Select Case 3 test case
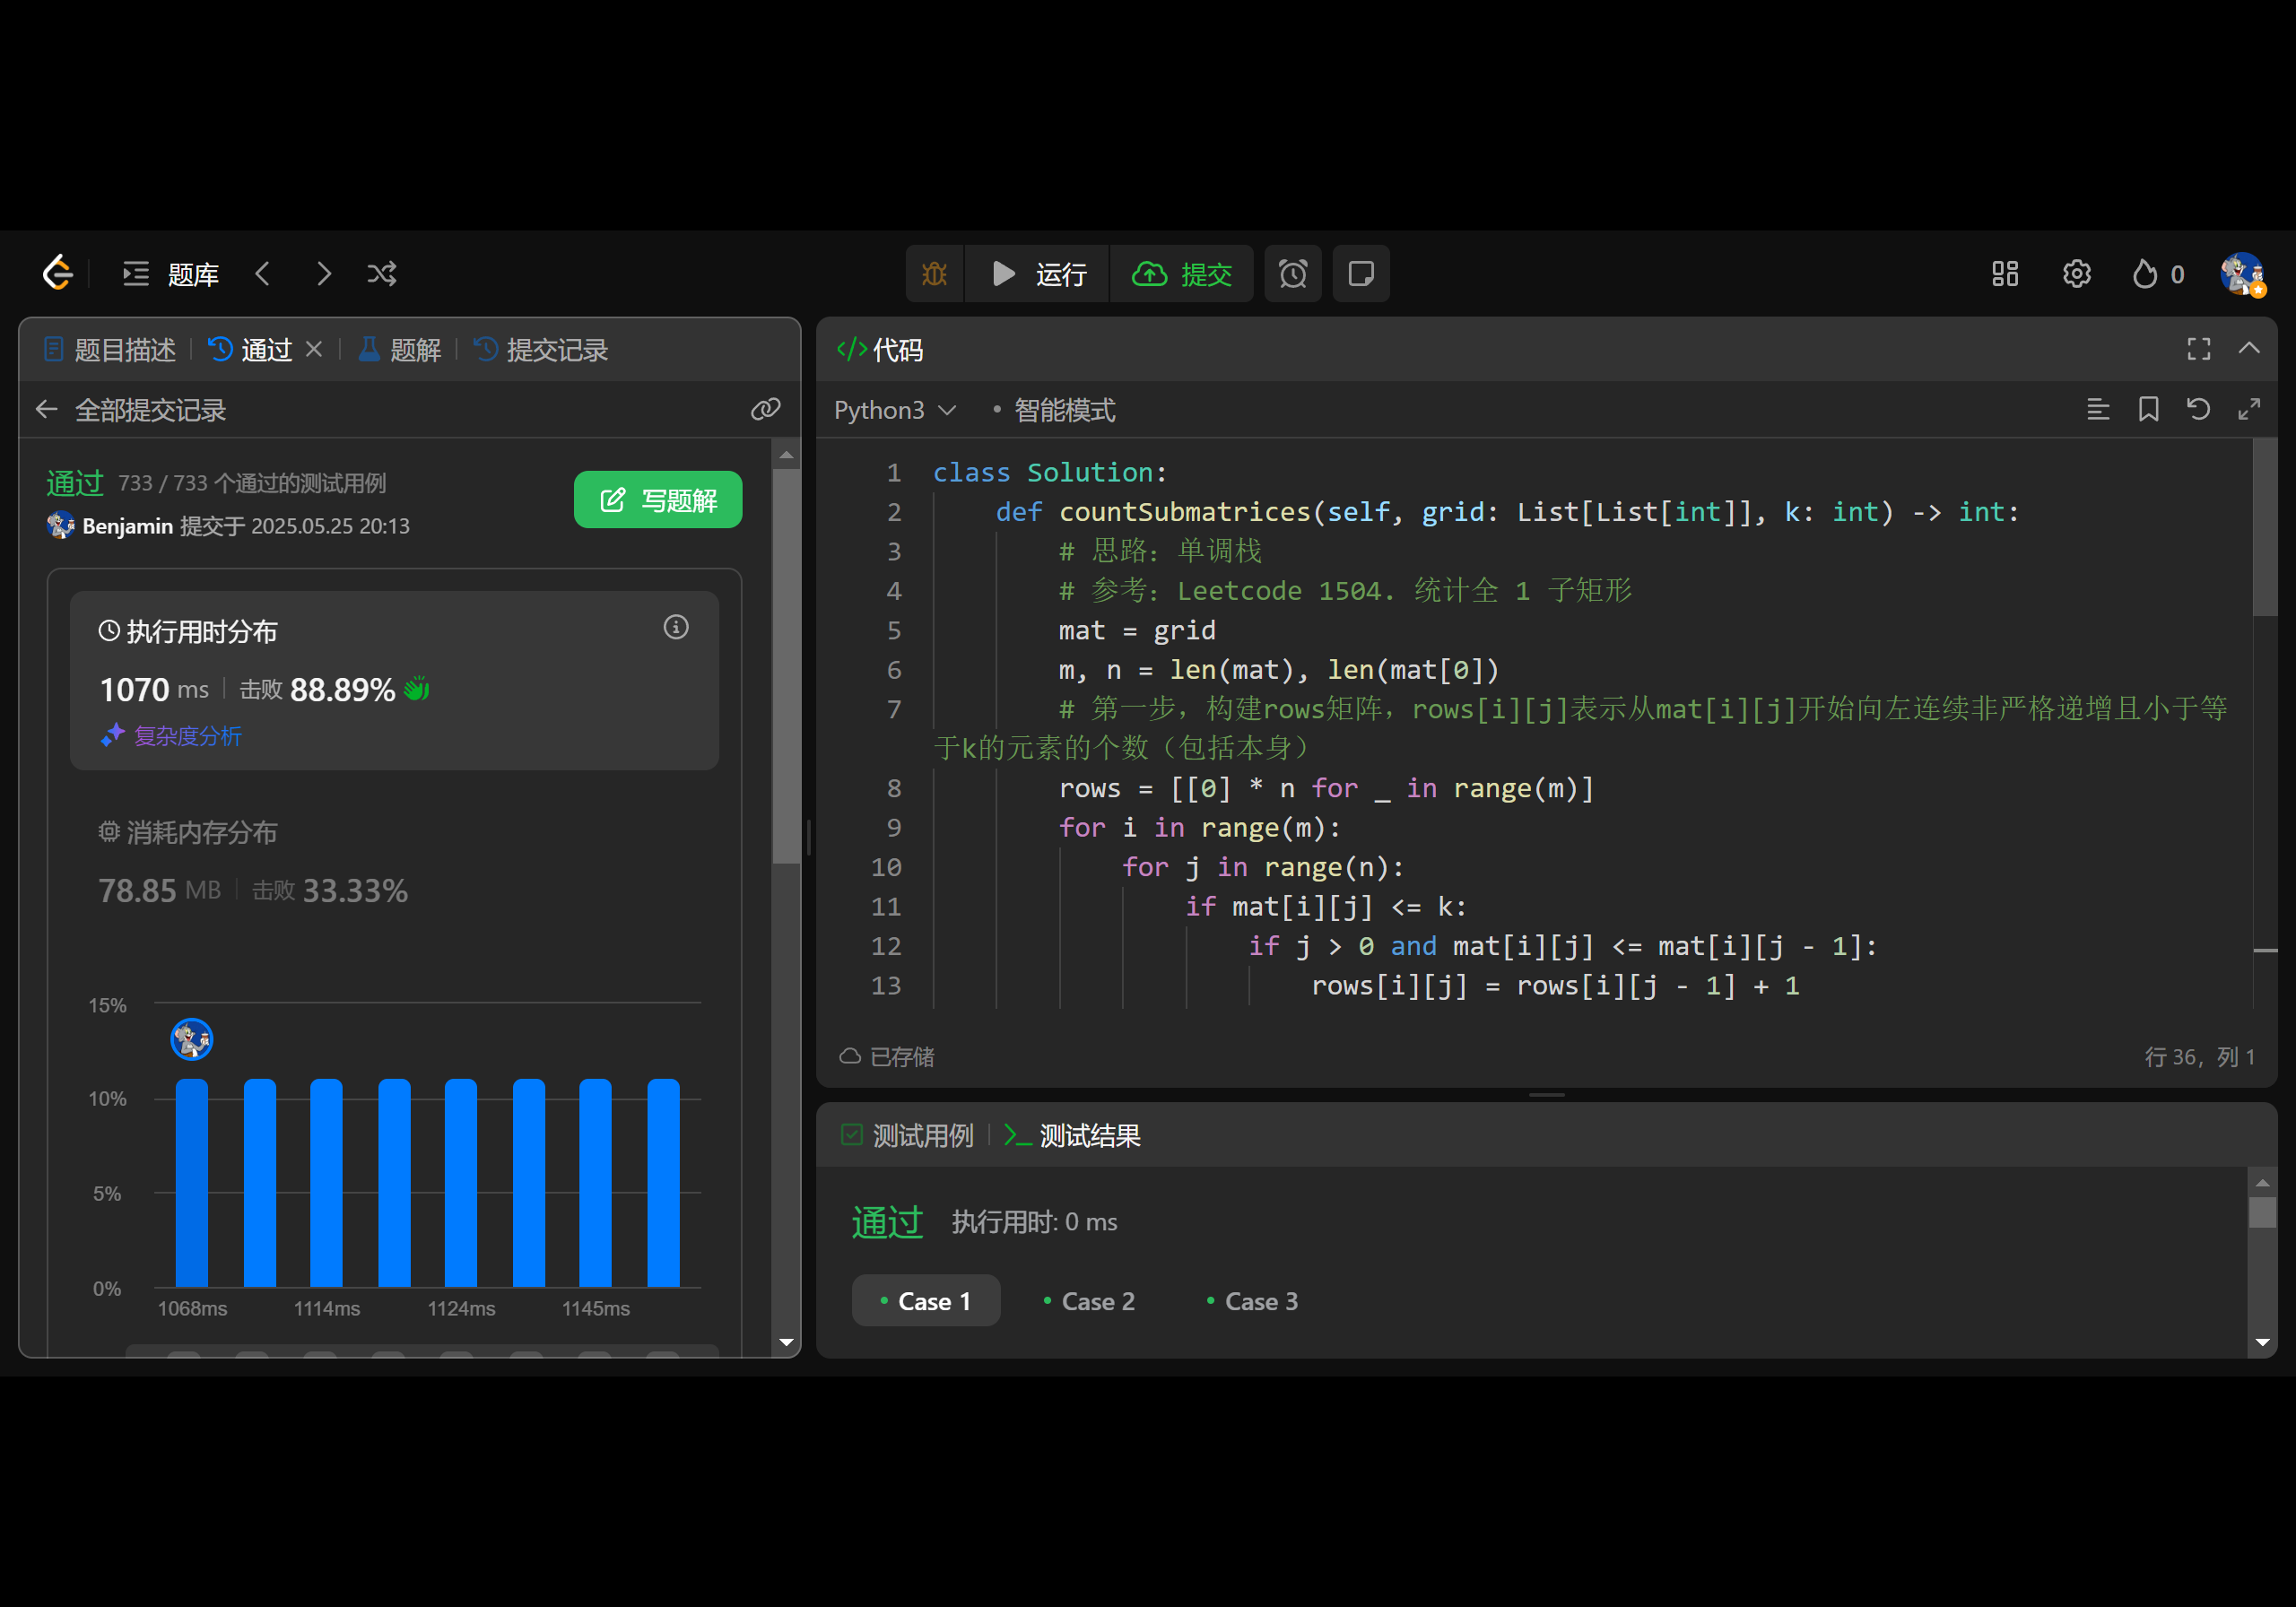Image resolution: width=2296 pixels, height=1607 pixels. tap(1252, 1301)
